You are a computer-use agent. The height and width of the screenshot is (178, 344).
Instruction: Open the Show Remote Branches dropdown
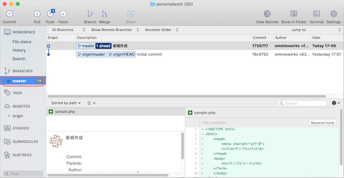[x=115, y=30]
